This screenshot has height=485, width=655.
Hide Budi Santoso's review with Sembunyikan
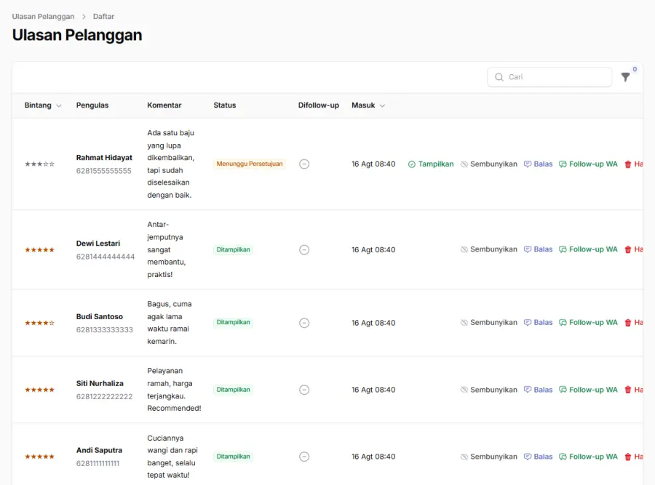489,323
